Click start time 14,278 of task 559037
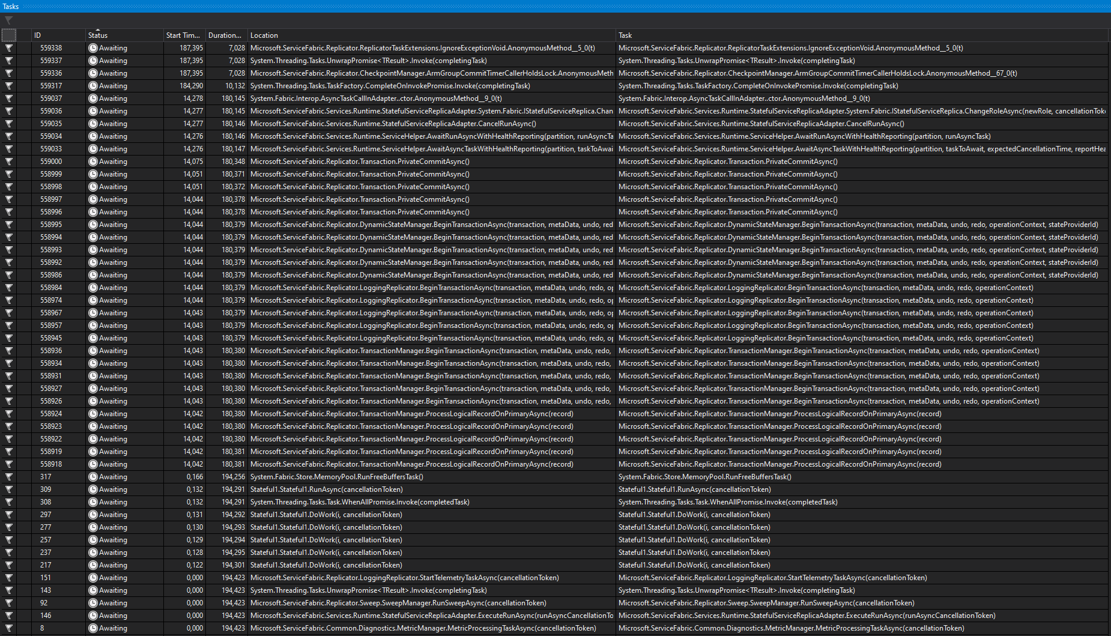The width and height of the screenshot is (1111, 636). (193, 98)
